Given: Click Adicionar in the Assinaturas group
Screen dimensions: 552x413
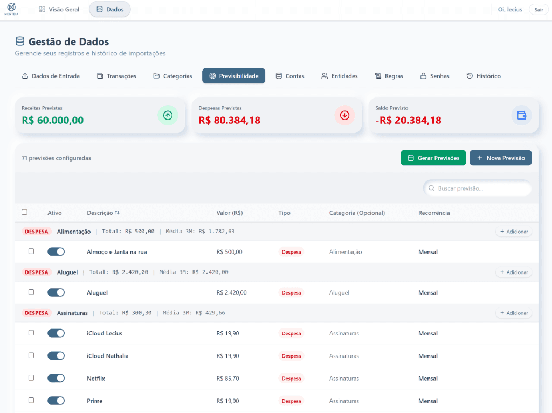Looking at the screenshot, I should click(x=513, y=313).
